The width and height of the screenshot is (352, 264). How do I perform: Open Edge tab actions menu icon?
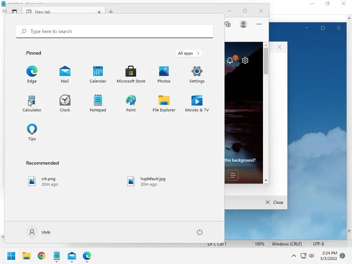click(x=14, y=11)
